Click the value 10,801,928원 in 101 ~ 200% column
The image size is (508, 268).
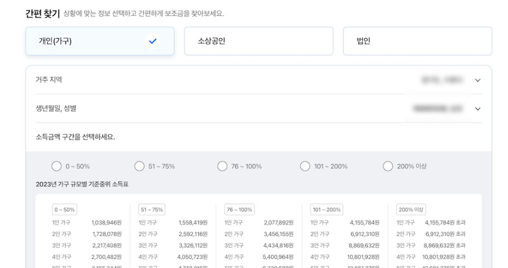(x=363, y=257)
